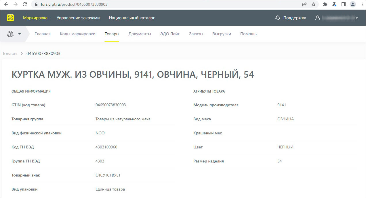
Task: Select the Товары tab
Action: pos(112,34)
